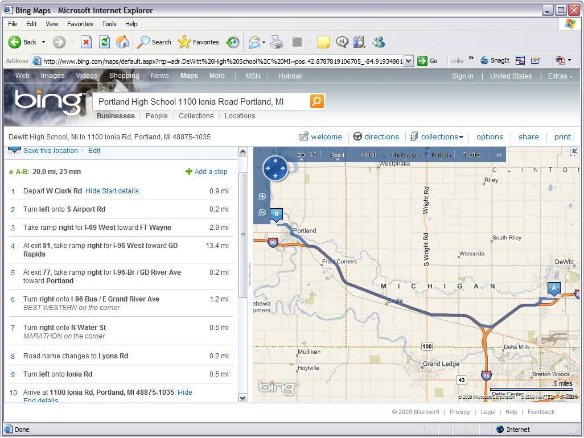Open the Favorites menu

(80, 24)
